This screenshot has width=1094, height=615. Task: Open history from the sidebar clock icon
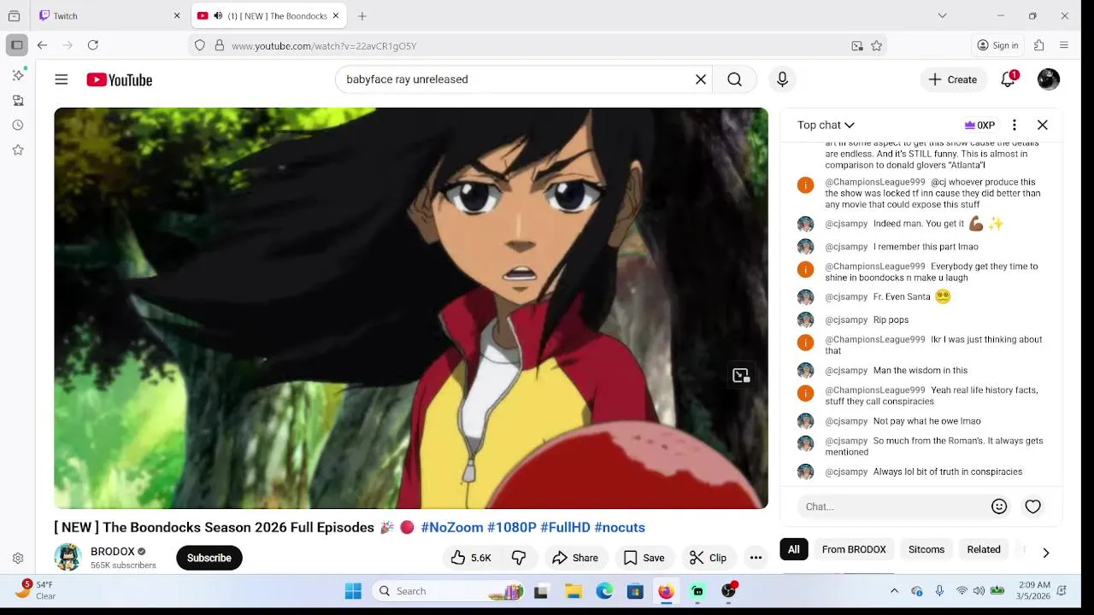point(18,125)
